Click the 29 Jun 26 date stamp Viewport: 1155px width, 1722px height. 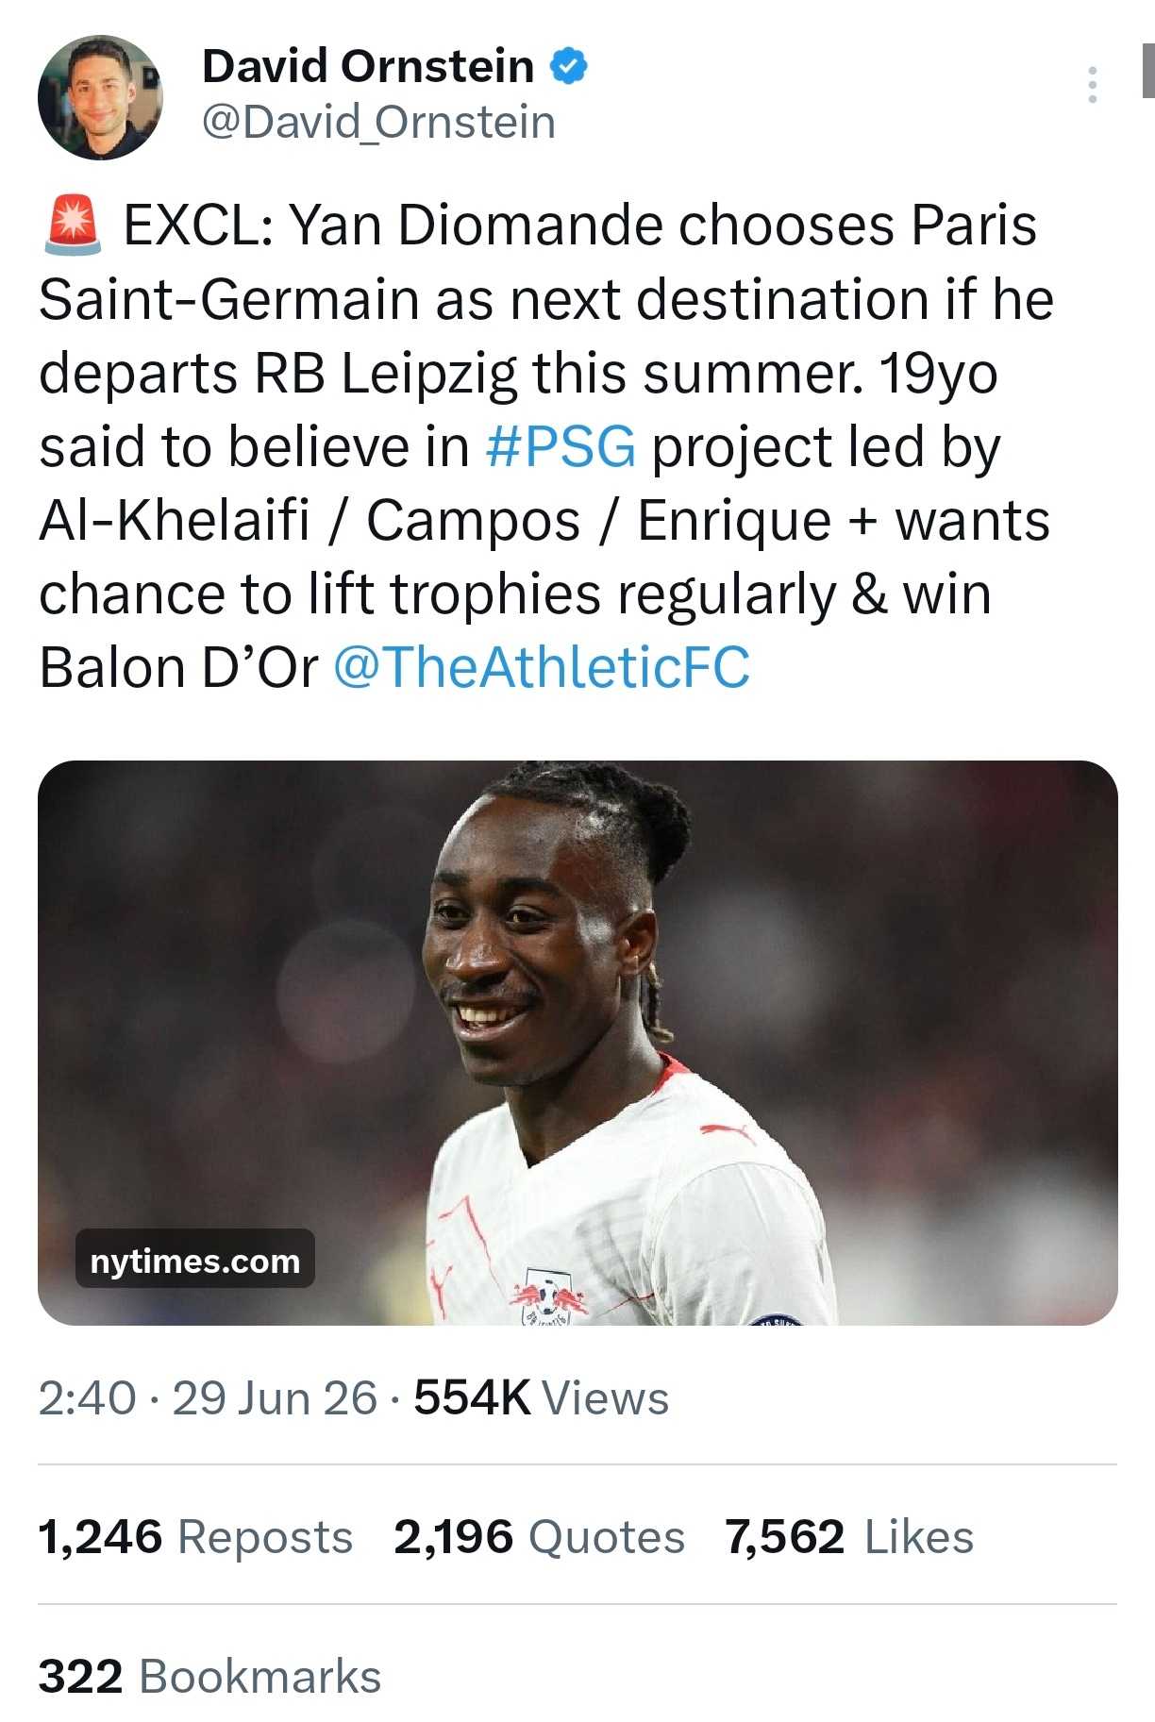coord(275,1397)
